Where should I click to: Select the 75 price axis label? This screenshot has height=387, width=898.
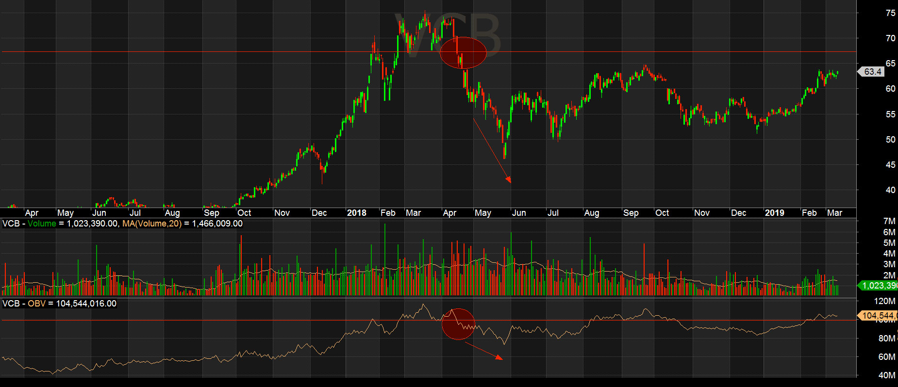tap(890, 13)
